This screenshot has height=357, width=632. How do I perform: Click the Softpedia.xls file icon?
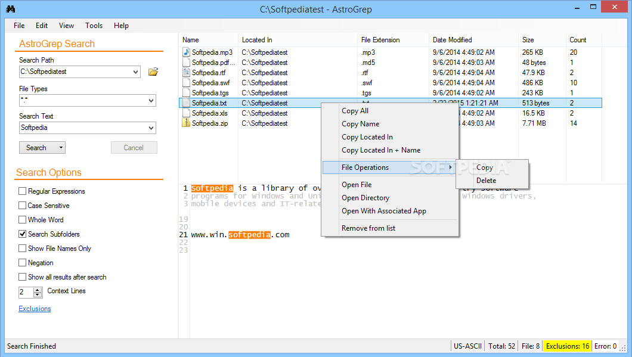point(186,113)
